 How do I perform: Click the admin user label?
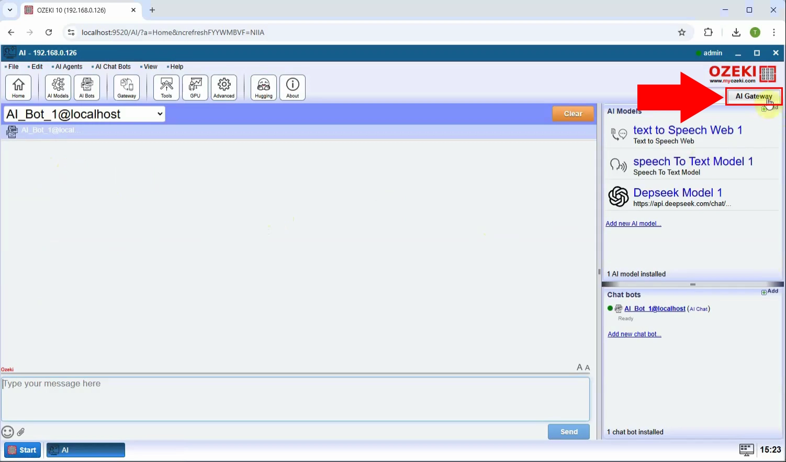tap(713, 53)
